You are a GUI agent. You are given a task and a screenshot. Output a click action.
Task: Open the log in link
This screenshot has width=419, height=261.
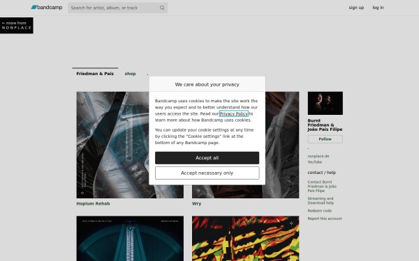tap(378, 8)
